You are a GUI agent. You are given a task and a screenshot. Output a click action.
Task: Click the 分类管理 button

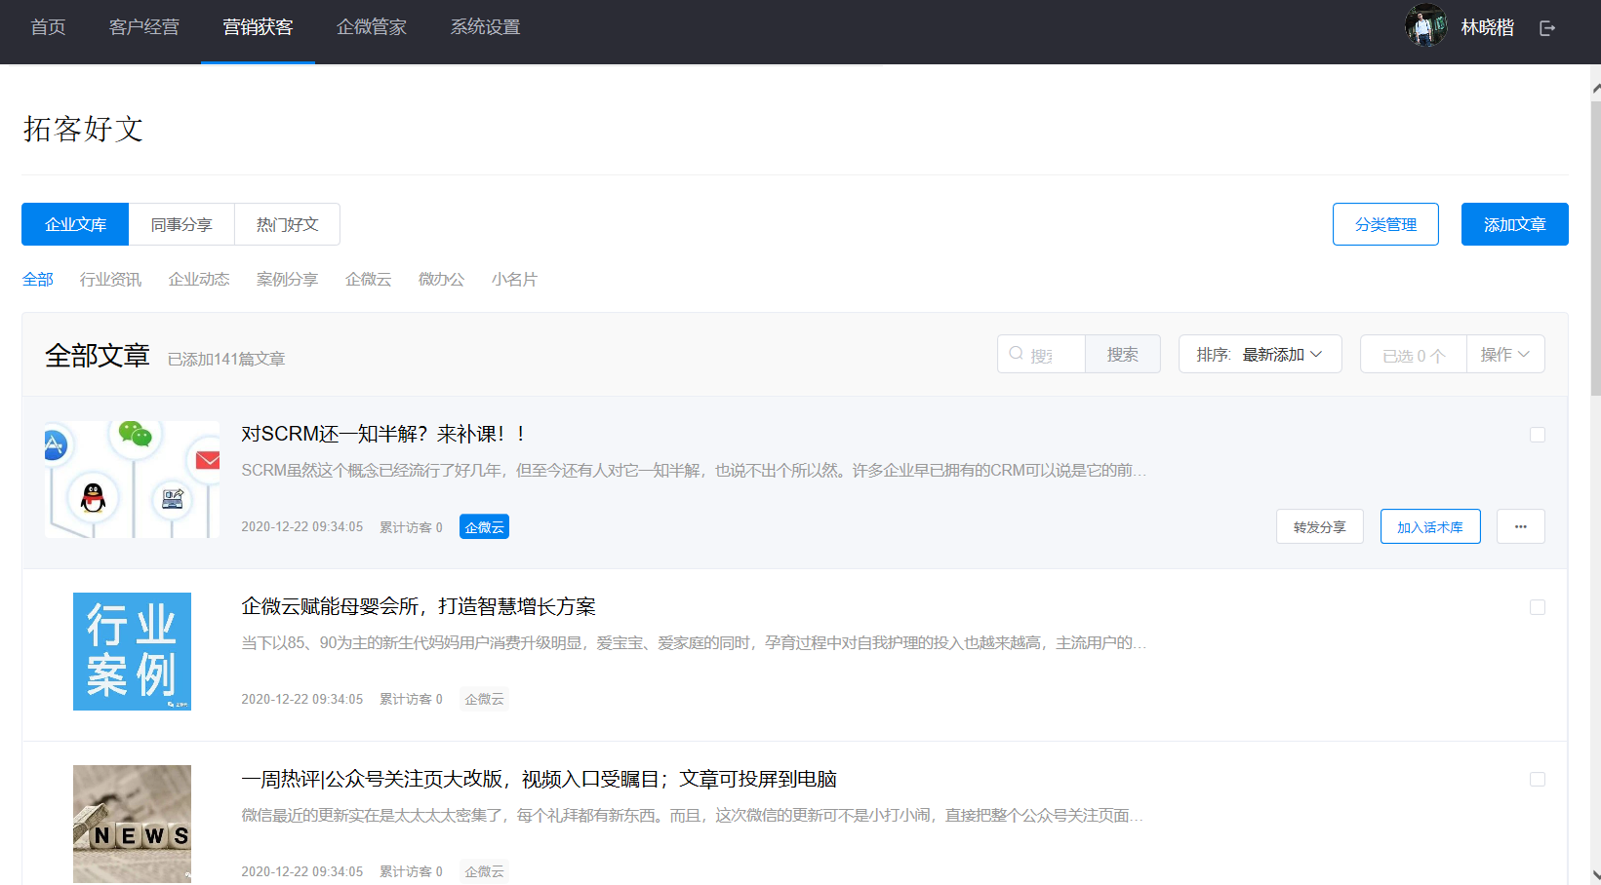tap(1385, 224)
